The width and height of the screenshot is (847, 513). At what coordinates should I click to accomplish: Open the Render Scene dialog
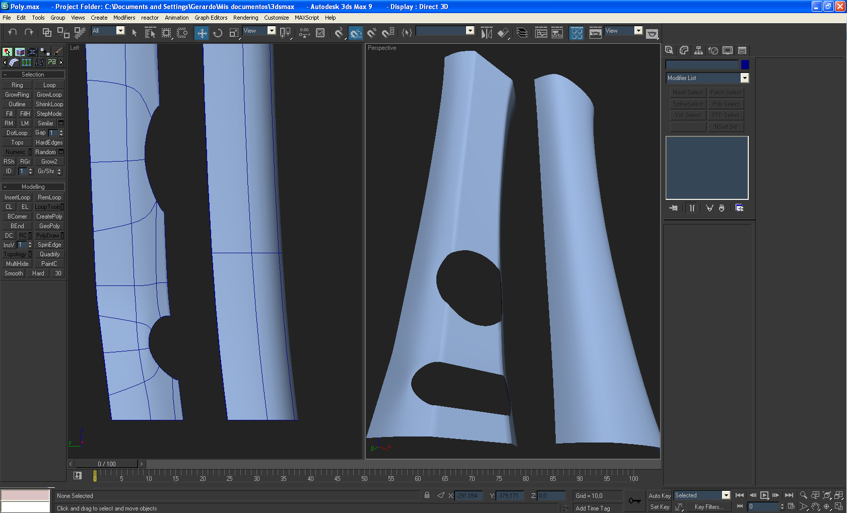595,33
